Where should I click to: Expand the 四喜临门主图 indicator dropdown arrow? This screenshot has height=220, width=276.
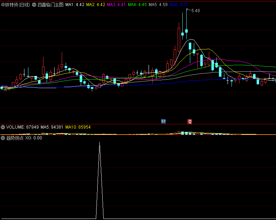34,5
